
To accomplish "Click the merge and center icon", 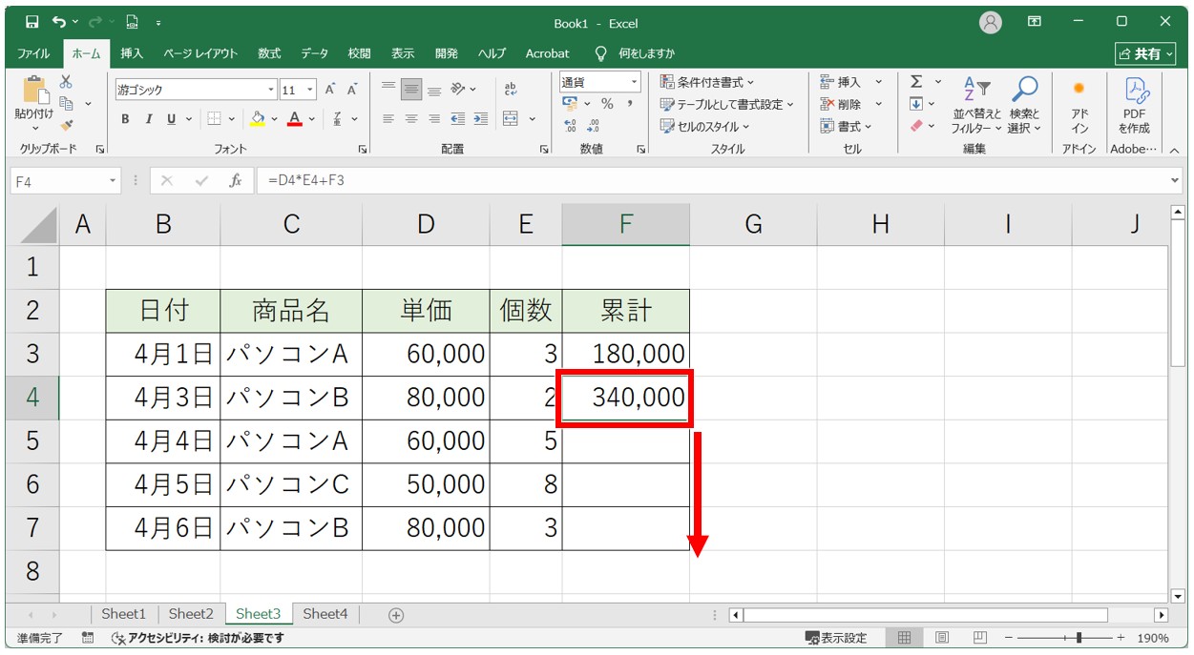I will (510, 119).
